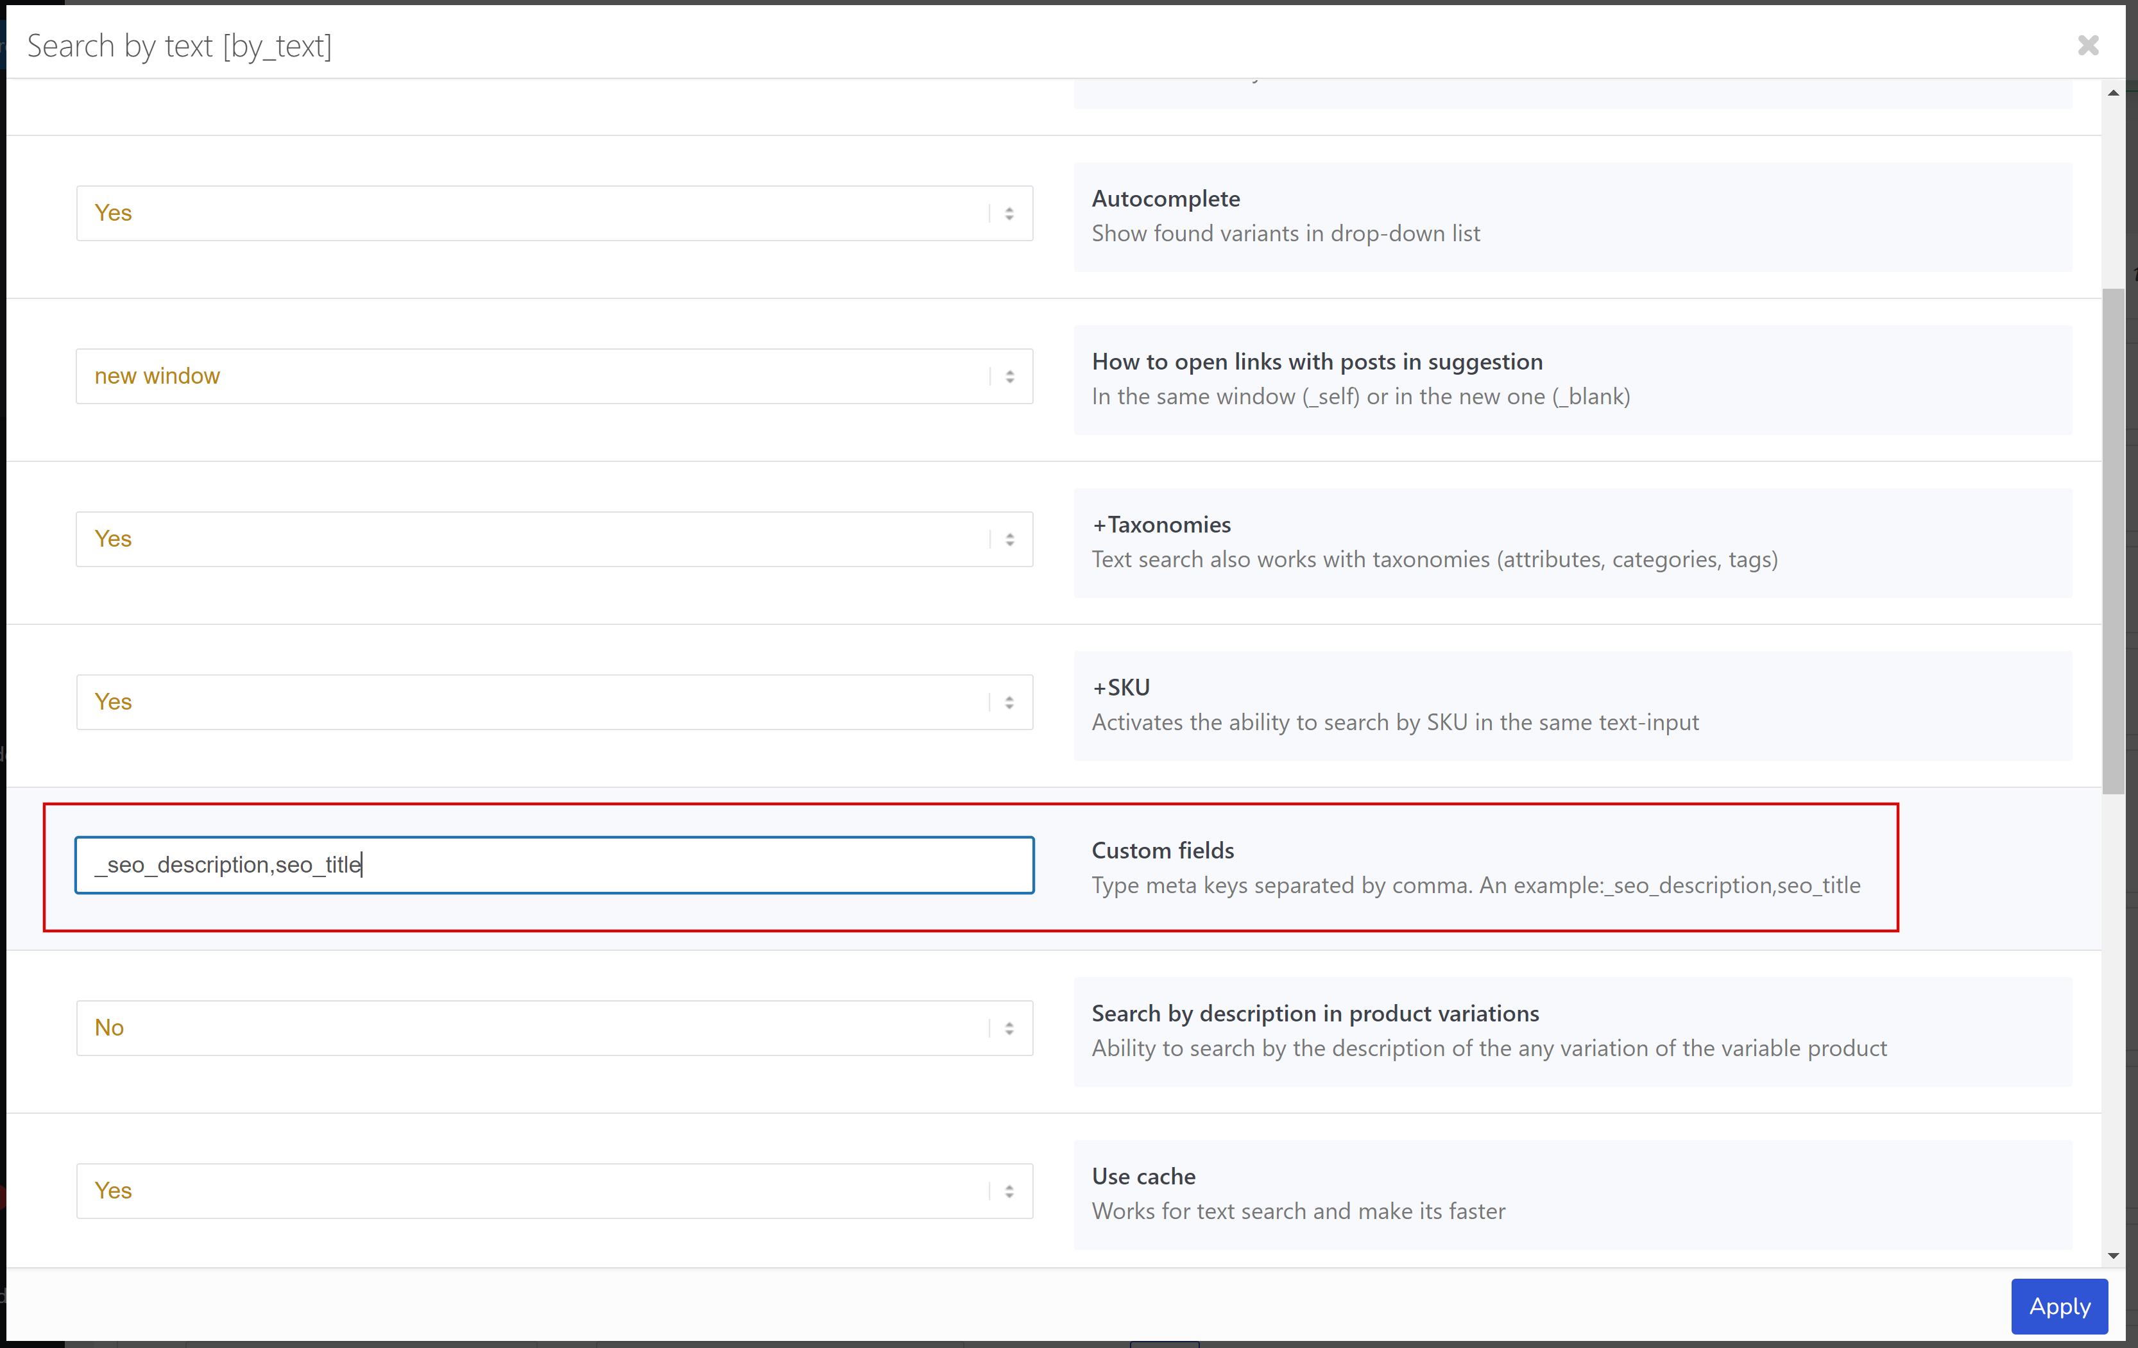Viewport: 2138px width, 1348px height.
Task: Click 'Activates the ability to search by SKU' text
Action: point(1395,722)
